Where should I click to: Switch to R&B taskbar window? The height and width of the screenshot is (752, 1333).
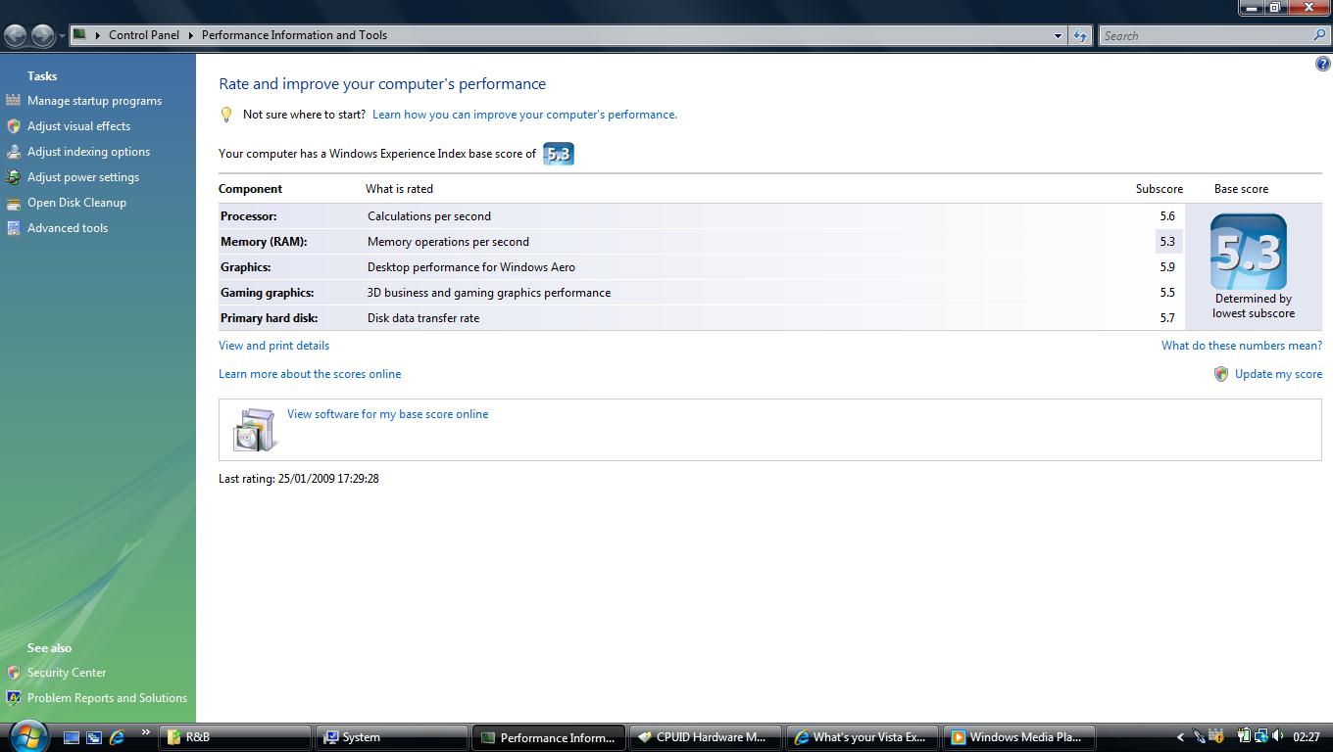(x=236, y=737)
